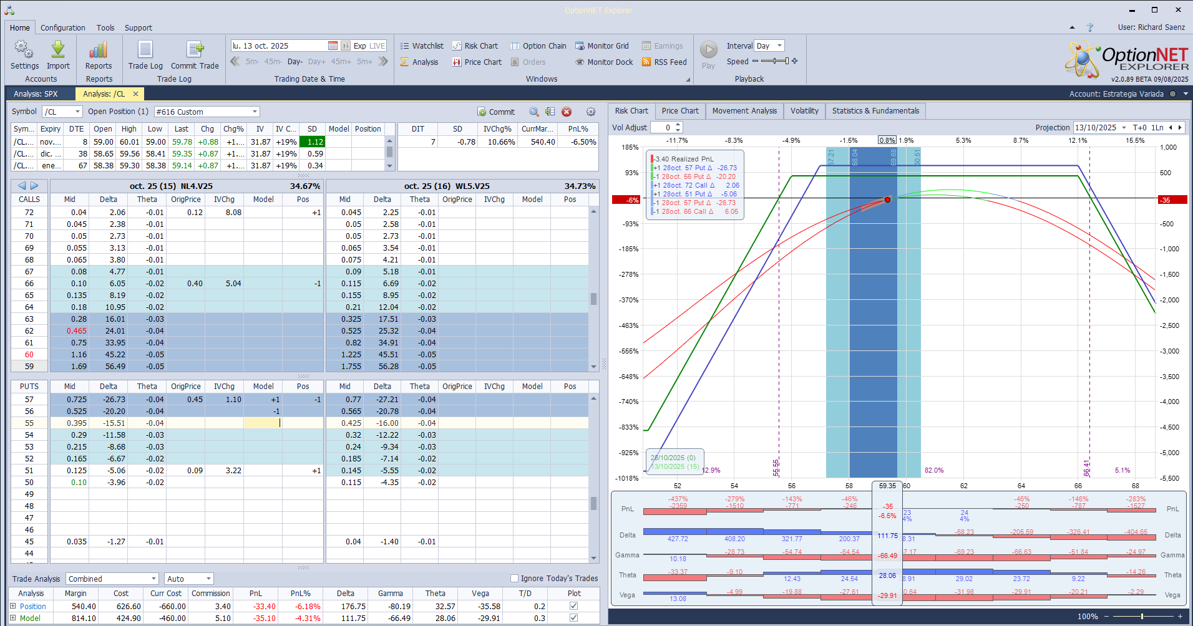Open the analysis panel gear settings
Image resolution: width=1193 pixels, height=626 pixels.
pos(591,112)
